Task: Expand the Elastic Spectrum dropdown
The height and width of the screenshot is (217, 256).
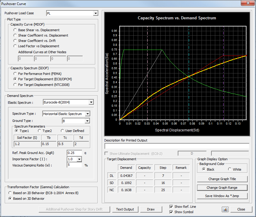Action: [91, 103]
